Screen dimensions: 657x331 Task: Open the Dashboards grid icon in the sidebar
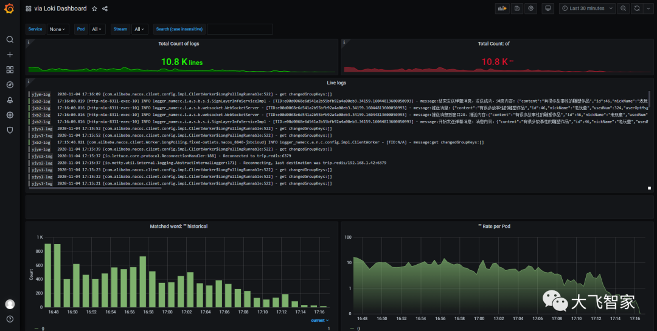coord(10,70)
